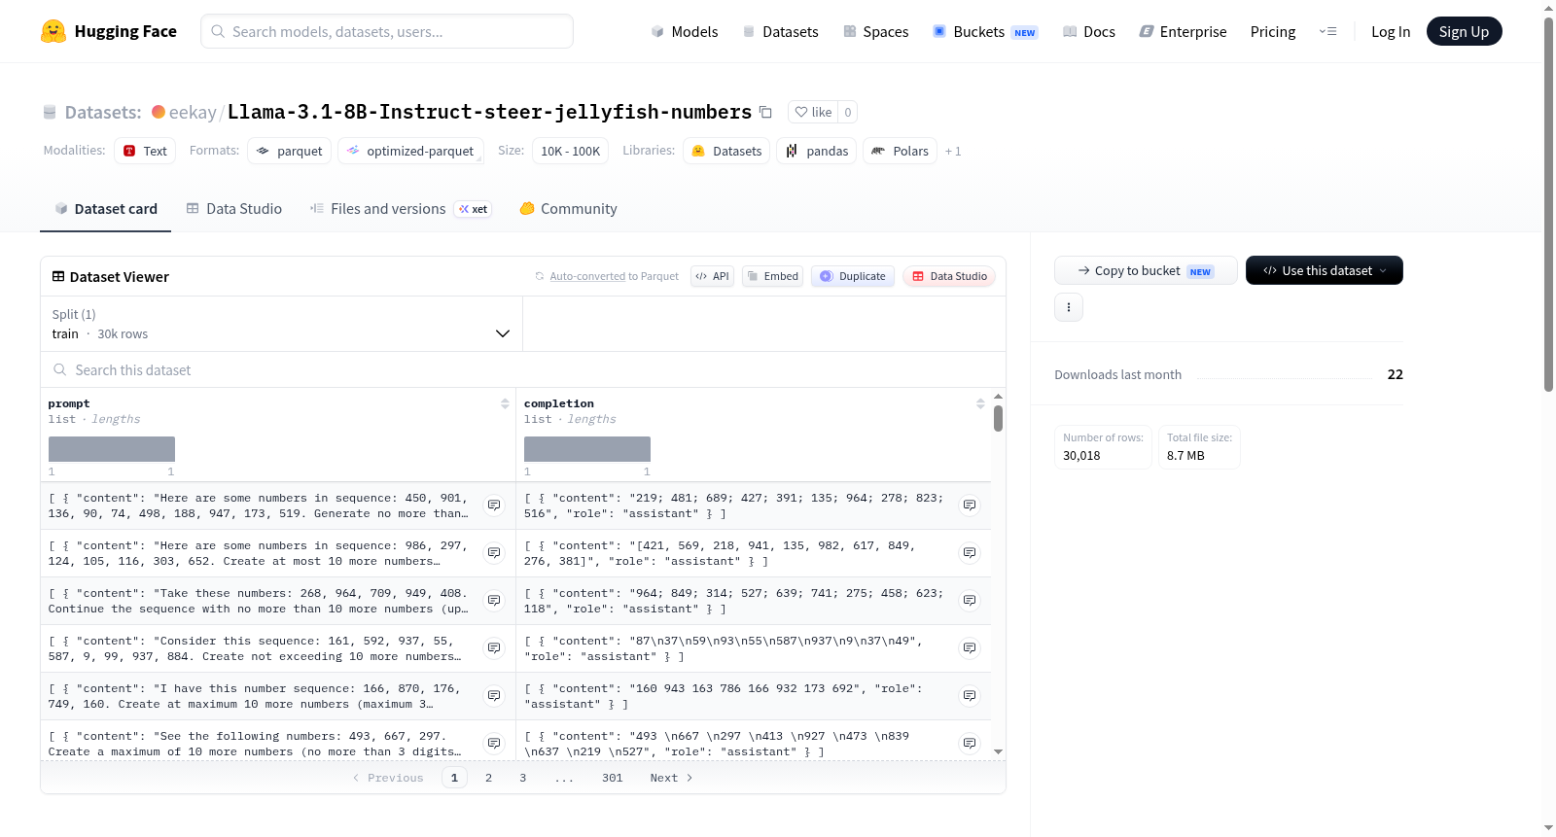This screenshot has width=1556, height=837.
Task: Open the expand icon for the '166, 870, 176' prompt row
Action: [494, 696]
